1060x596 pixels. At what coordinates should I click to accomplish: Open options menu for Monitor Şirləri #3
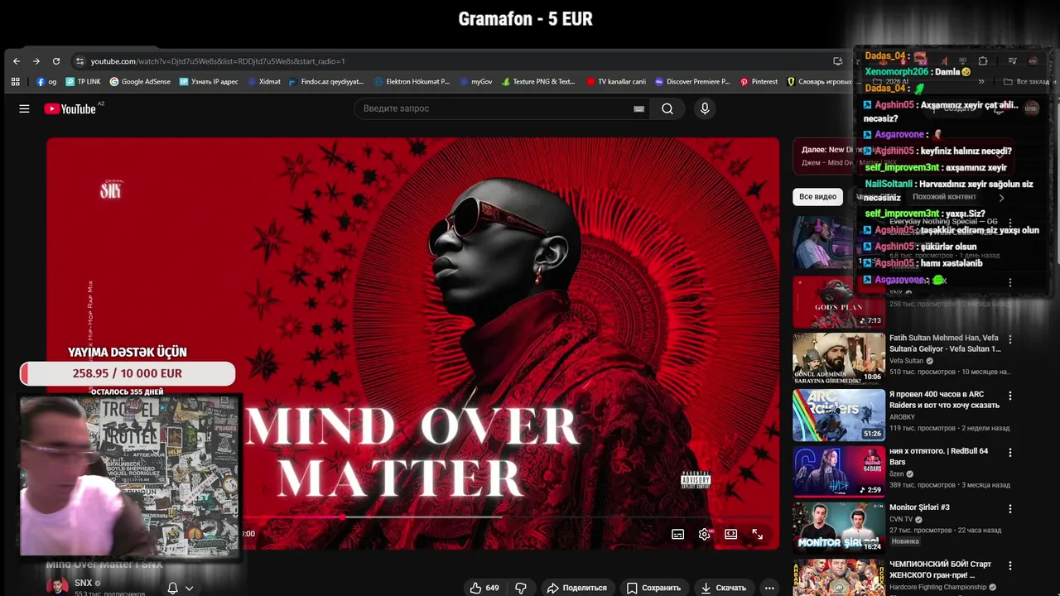tap(1009, 508)
